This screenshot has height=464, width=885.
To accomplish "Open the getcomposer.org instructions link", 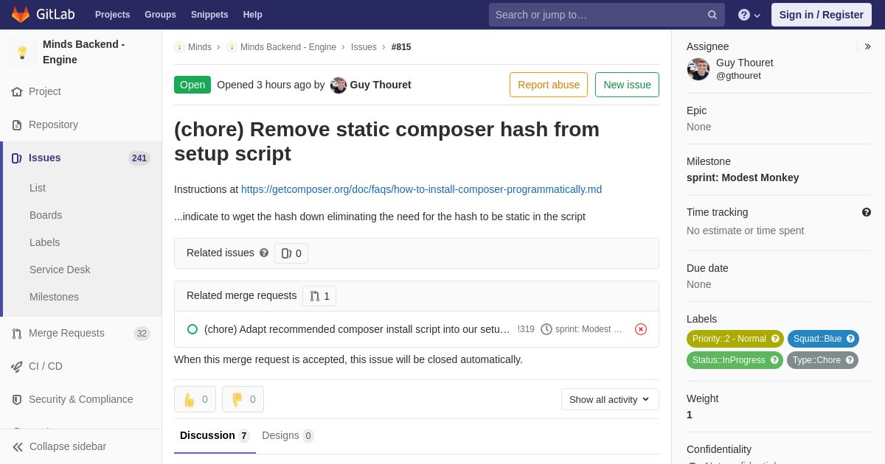I will coord(421,189).
